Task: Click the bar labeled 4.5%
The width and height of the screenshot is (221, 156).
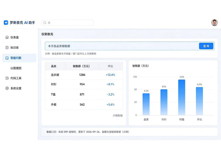Action: (164, 102)
